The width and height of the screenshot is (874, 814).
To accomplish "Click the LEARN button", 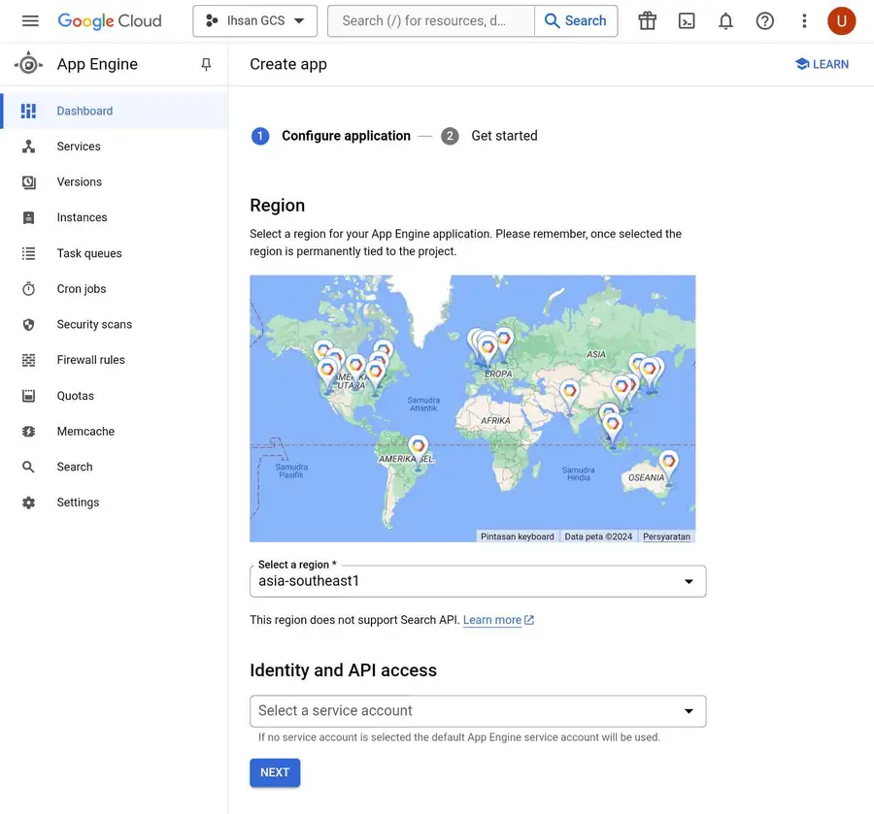I will (822, 64).
